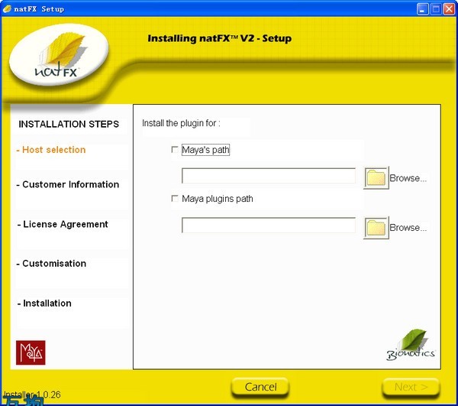Enable the Maya's path checkbox
The width and height of the screenshot is (458, 406).
[175, 150]
